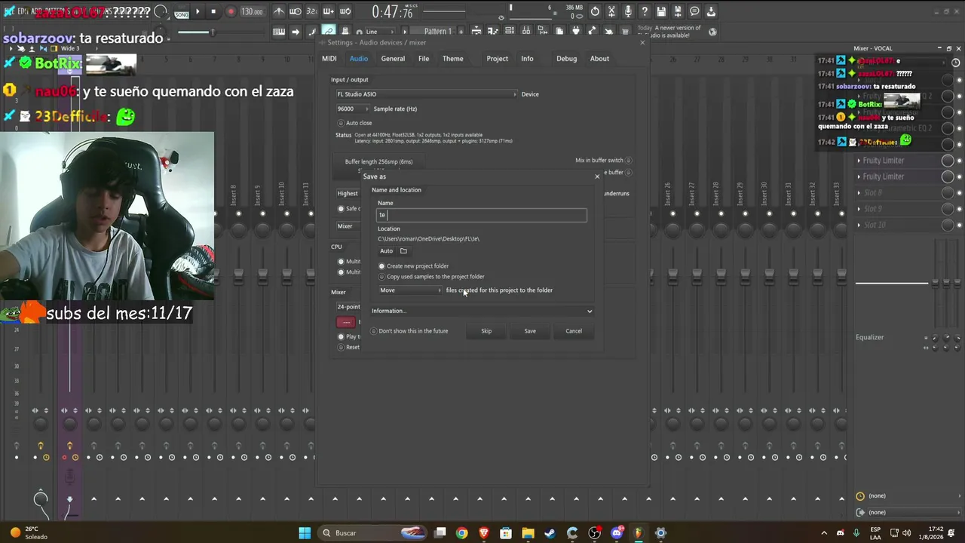
Task: Open Steam from the taskbar
Action: click(550, 533)
